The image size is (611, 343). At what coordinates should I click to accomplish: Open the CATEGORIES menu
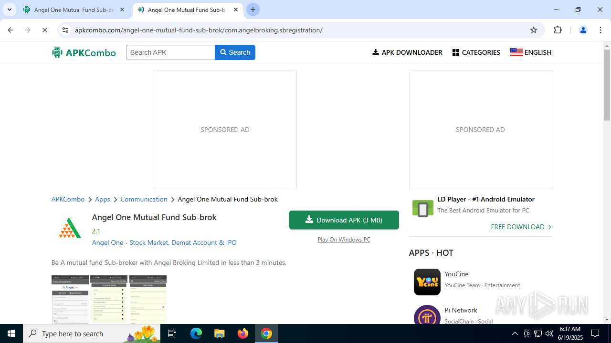click(x=476, y=52)
